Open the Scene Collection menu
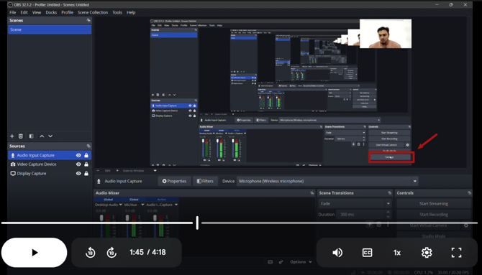 tap(93, 13)
